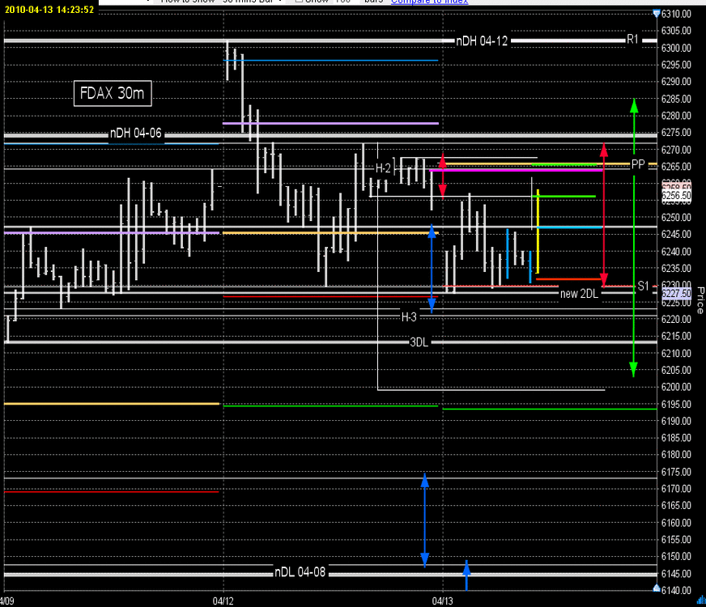Click the 6175.00 price axis value
This screenshot has height=607, width=706.
pos(676,472)
